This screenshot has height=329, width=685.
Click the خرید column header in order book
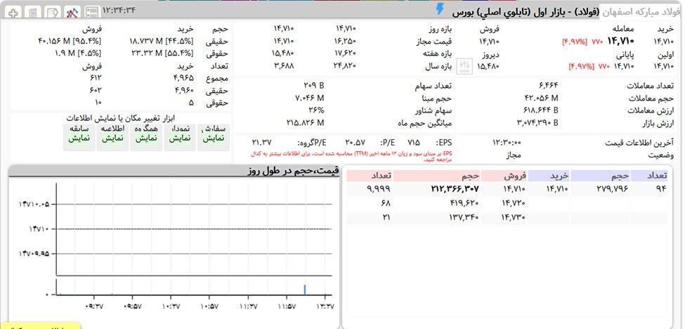point(548,176)
